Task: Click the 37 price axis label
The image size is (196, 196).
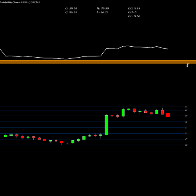Action: point(186,116)
